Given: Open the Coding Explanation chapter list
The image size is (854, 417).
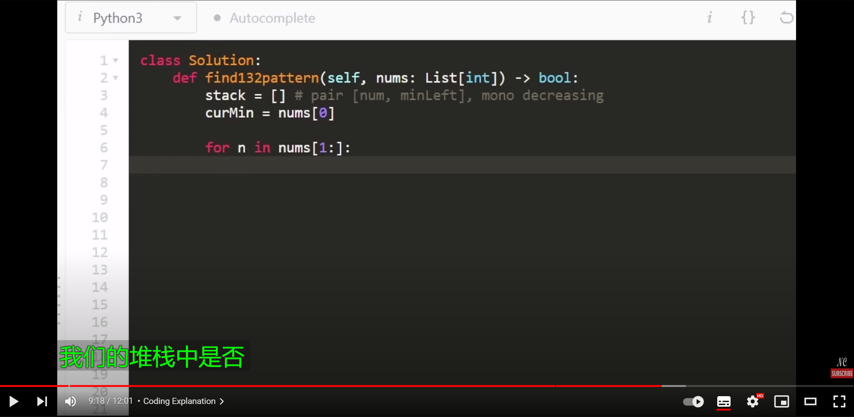Looking at the screenshot, I should 183,401.
